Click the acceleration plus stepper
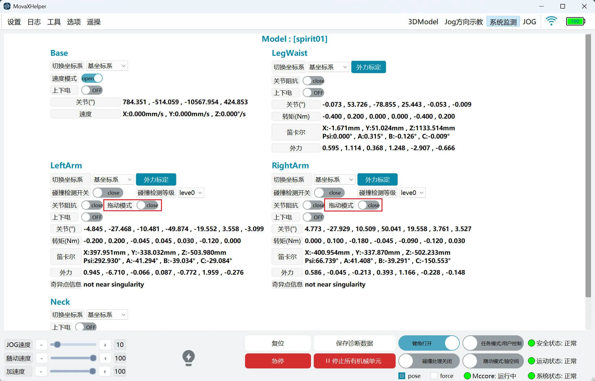Screen dimensions: 595x381 (105, 371)
